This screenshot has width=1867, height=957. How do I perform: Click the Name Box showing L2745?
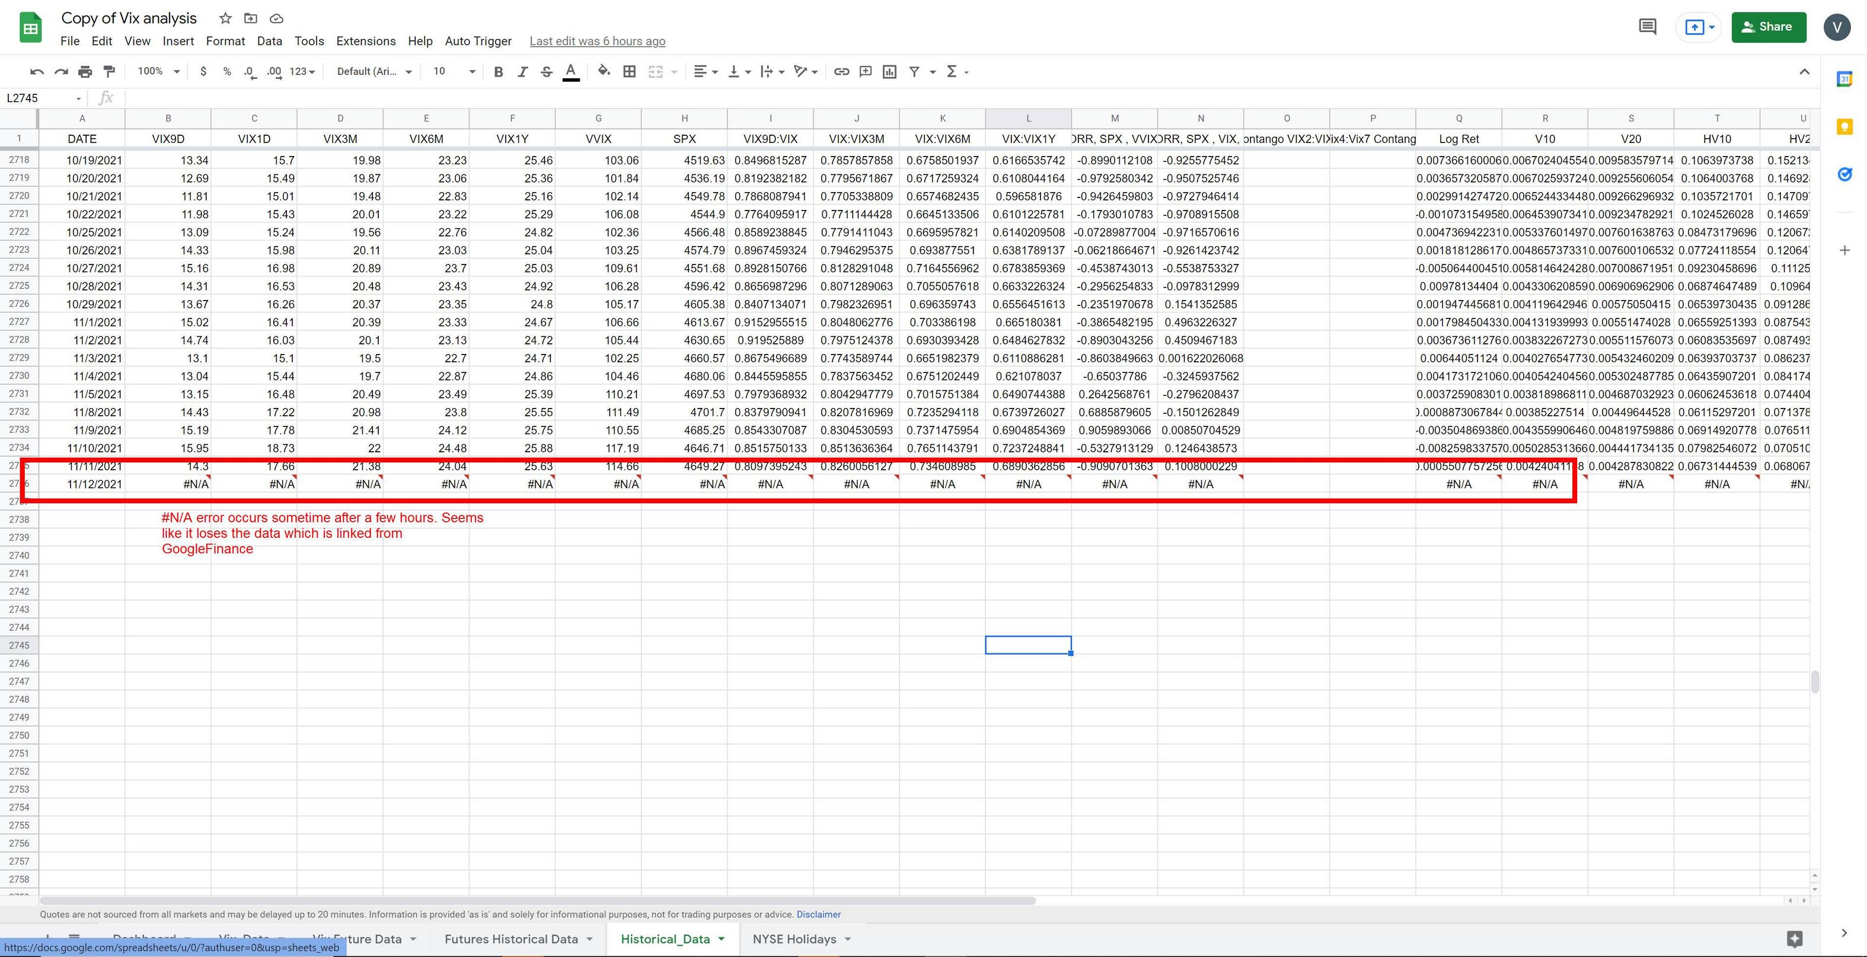click(43, 98)
